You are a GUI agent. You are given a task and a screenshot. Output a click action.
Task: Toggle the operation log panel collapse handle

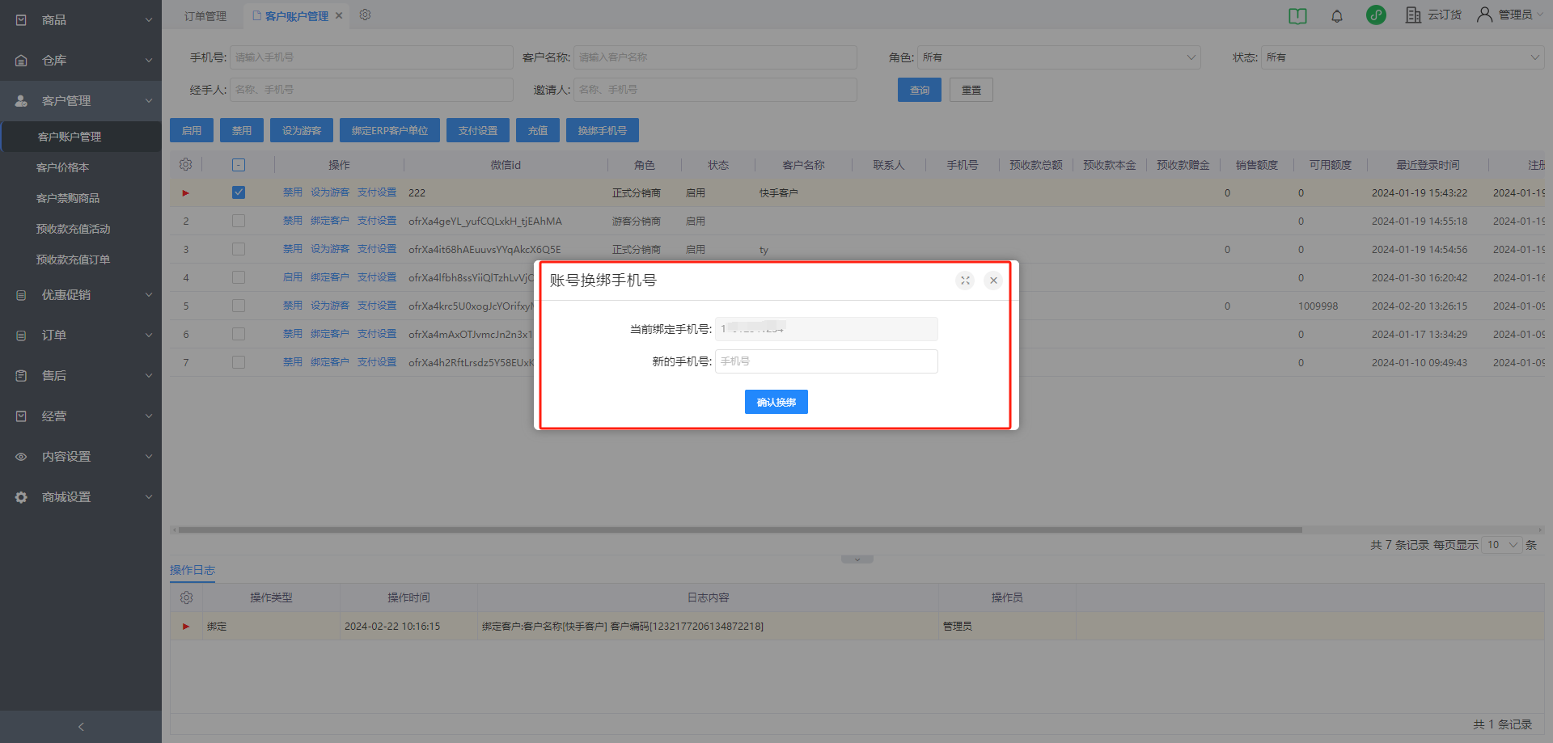click(x=857, y=559)
